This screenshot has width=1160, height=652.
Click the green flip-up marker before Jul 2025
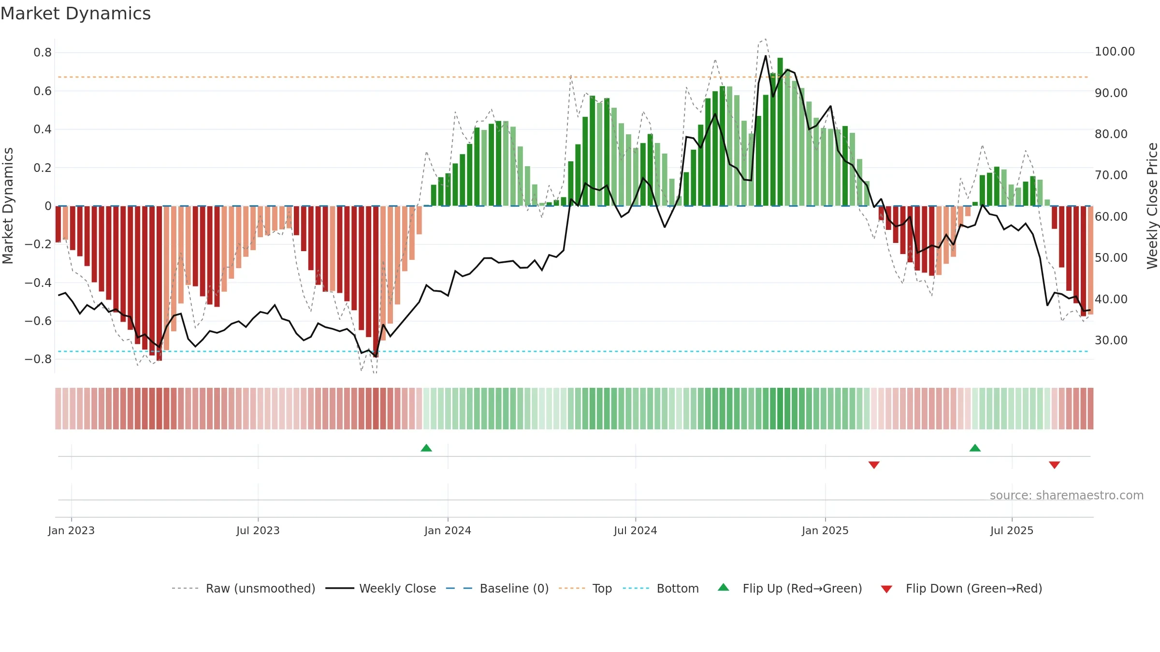click(975, 448)
